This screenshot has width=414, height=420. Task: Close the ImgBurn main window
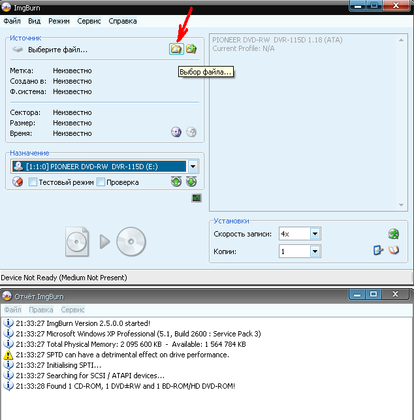(396, 5)
